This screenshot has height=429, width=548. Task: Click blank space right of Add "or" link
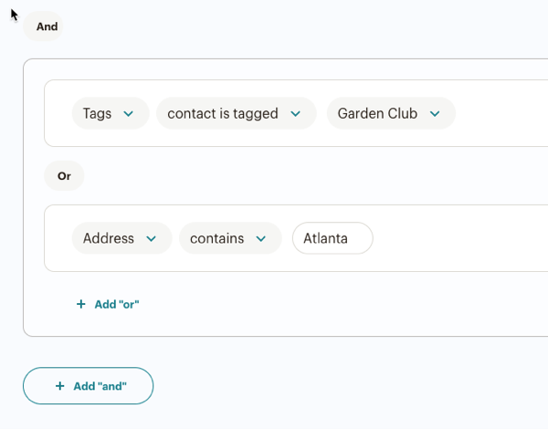(x=320, y=304)
